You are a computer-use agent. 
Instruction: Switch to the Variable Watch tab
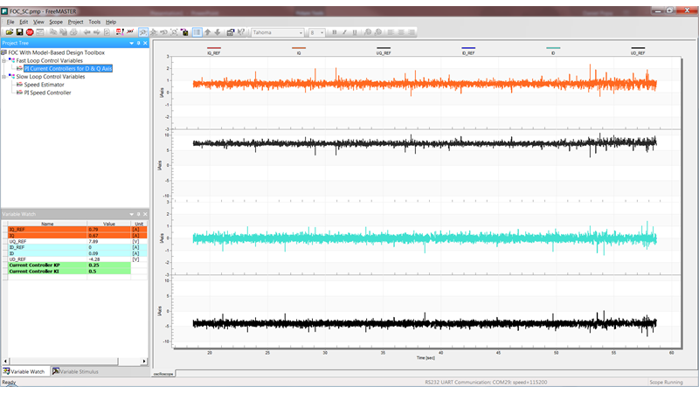(x=24, y=372)
